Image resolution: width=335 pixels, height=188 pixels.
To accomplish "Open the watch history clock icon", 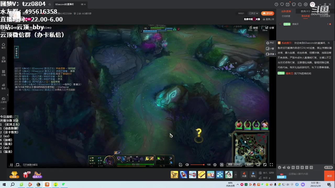I will tap(276, 4).
